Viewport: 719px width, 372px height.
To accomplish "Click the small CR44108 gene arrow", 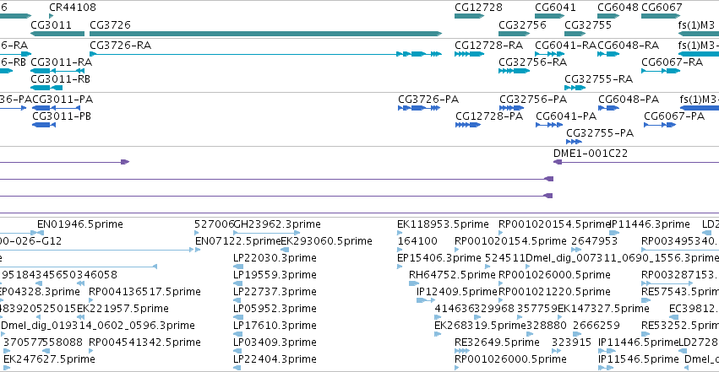I will 52,16.
